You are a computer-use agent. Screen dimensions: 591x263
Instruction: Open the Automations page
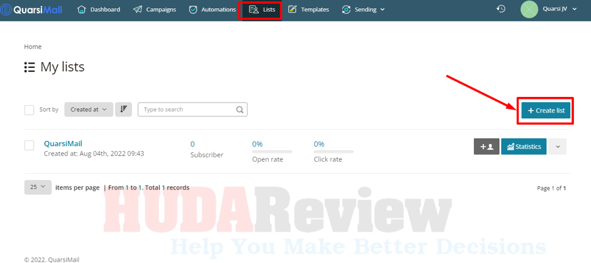tap(212, 9)
